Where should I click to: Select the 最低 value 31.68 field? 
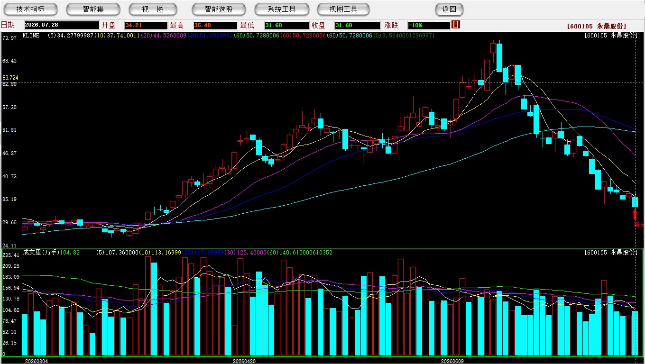(x=286, y=25)
